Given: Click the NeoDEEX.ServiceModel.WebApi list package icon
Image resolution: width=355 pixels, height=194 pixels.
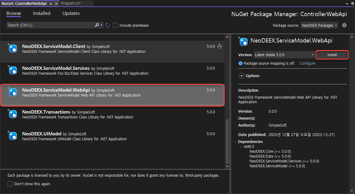Looking at the screenshot, I should click(12, 92).
